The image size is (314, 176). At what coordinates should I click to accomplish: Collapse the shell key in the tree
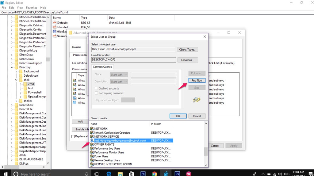tap(16, 80)
